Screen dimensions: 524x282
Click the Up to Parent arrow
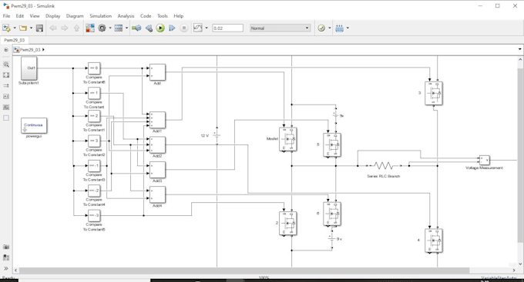pos(76,28)
